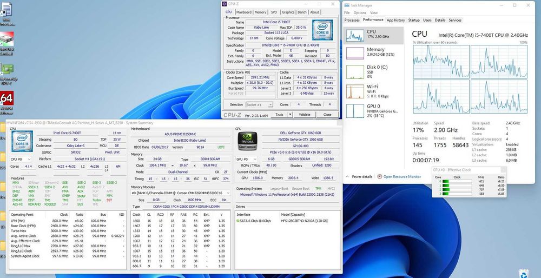Image resolution: width=541 pixels, height=278 pixels.
Task: Open the File menu in Task Manager
Action: point(347,13)
